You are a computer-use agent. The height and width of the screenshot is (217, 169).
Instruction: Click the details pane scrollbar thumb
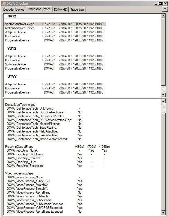click(x=164, y=162)
